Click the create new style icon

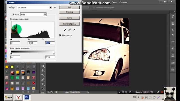(28, 92)
